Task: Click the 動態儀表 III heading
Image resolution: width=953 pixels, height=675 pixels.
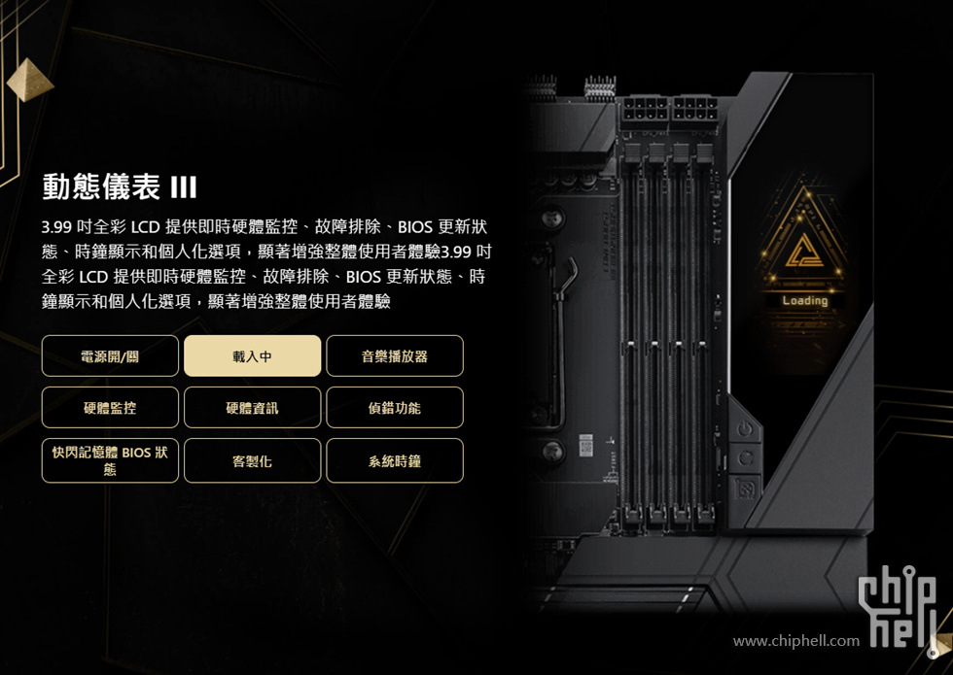Action: click(x=119, y=186)
